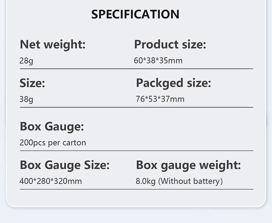Screen dimensions: 272x223
Task: Click the divider under "200pcs per carton"
Action: click(136, 151)
